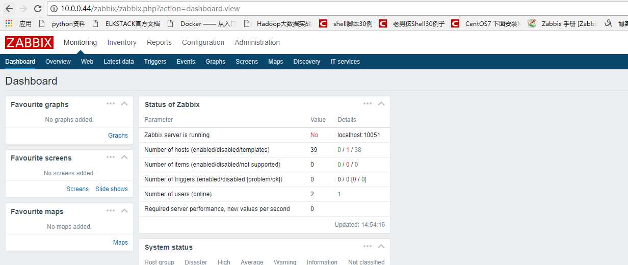Follow the Graphs link in Favourite graphs

(118, 136)
